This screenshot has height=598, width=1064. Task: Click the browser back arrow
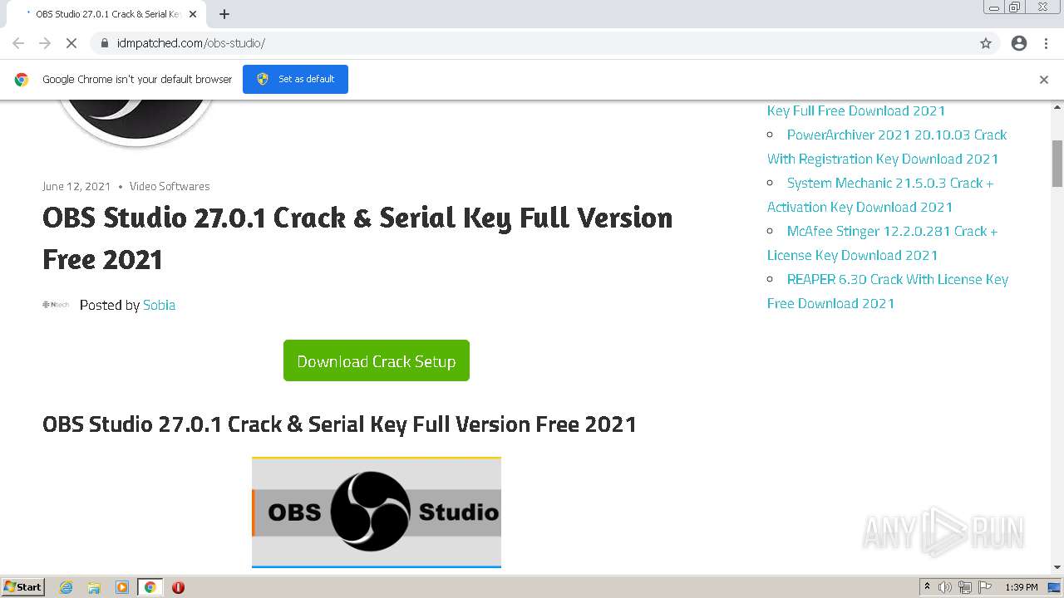(18, 43)
